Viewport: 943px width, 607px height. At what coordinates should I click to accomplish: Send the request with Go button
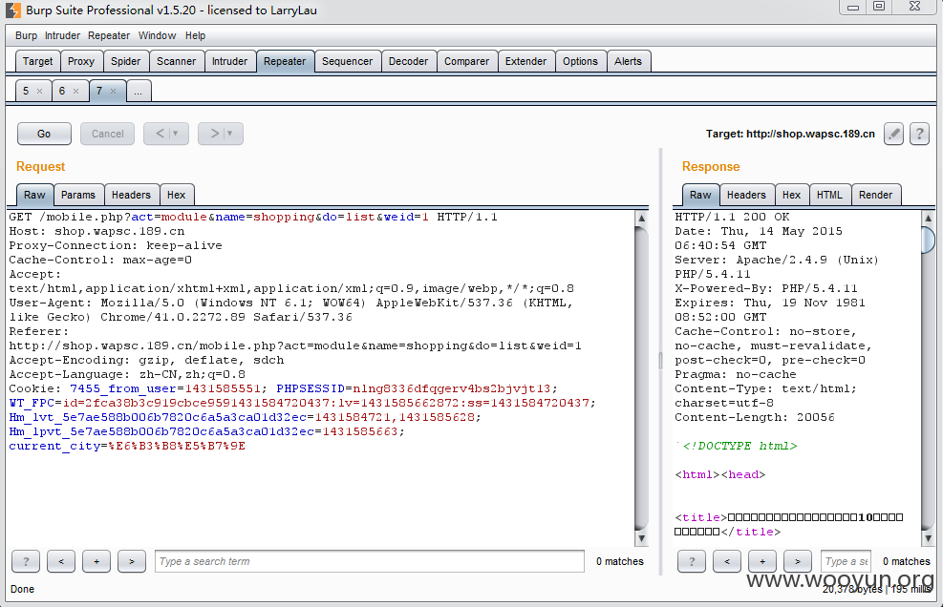click(45, 134)
